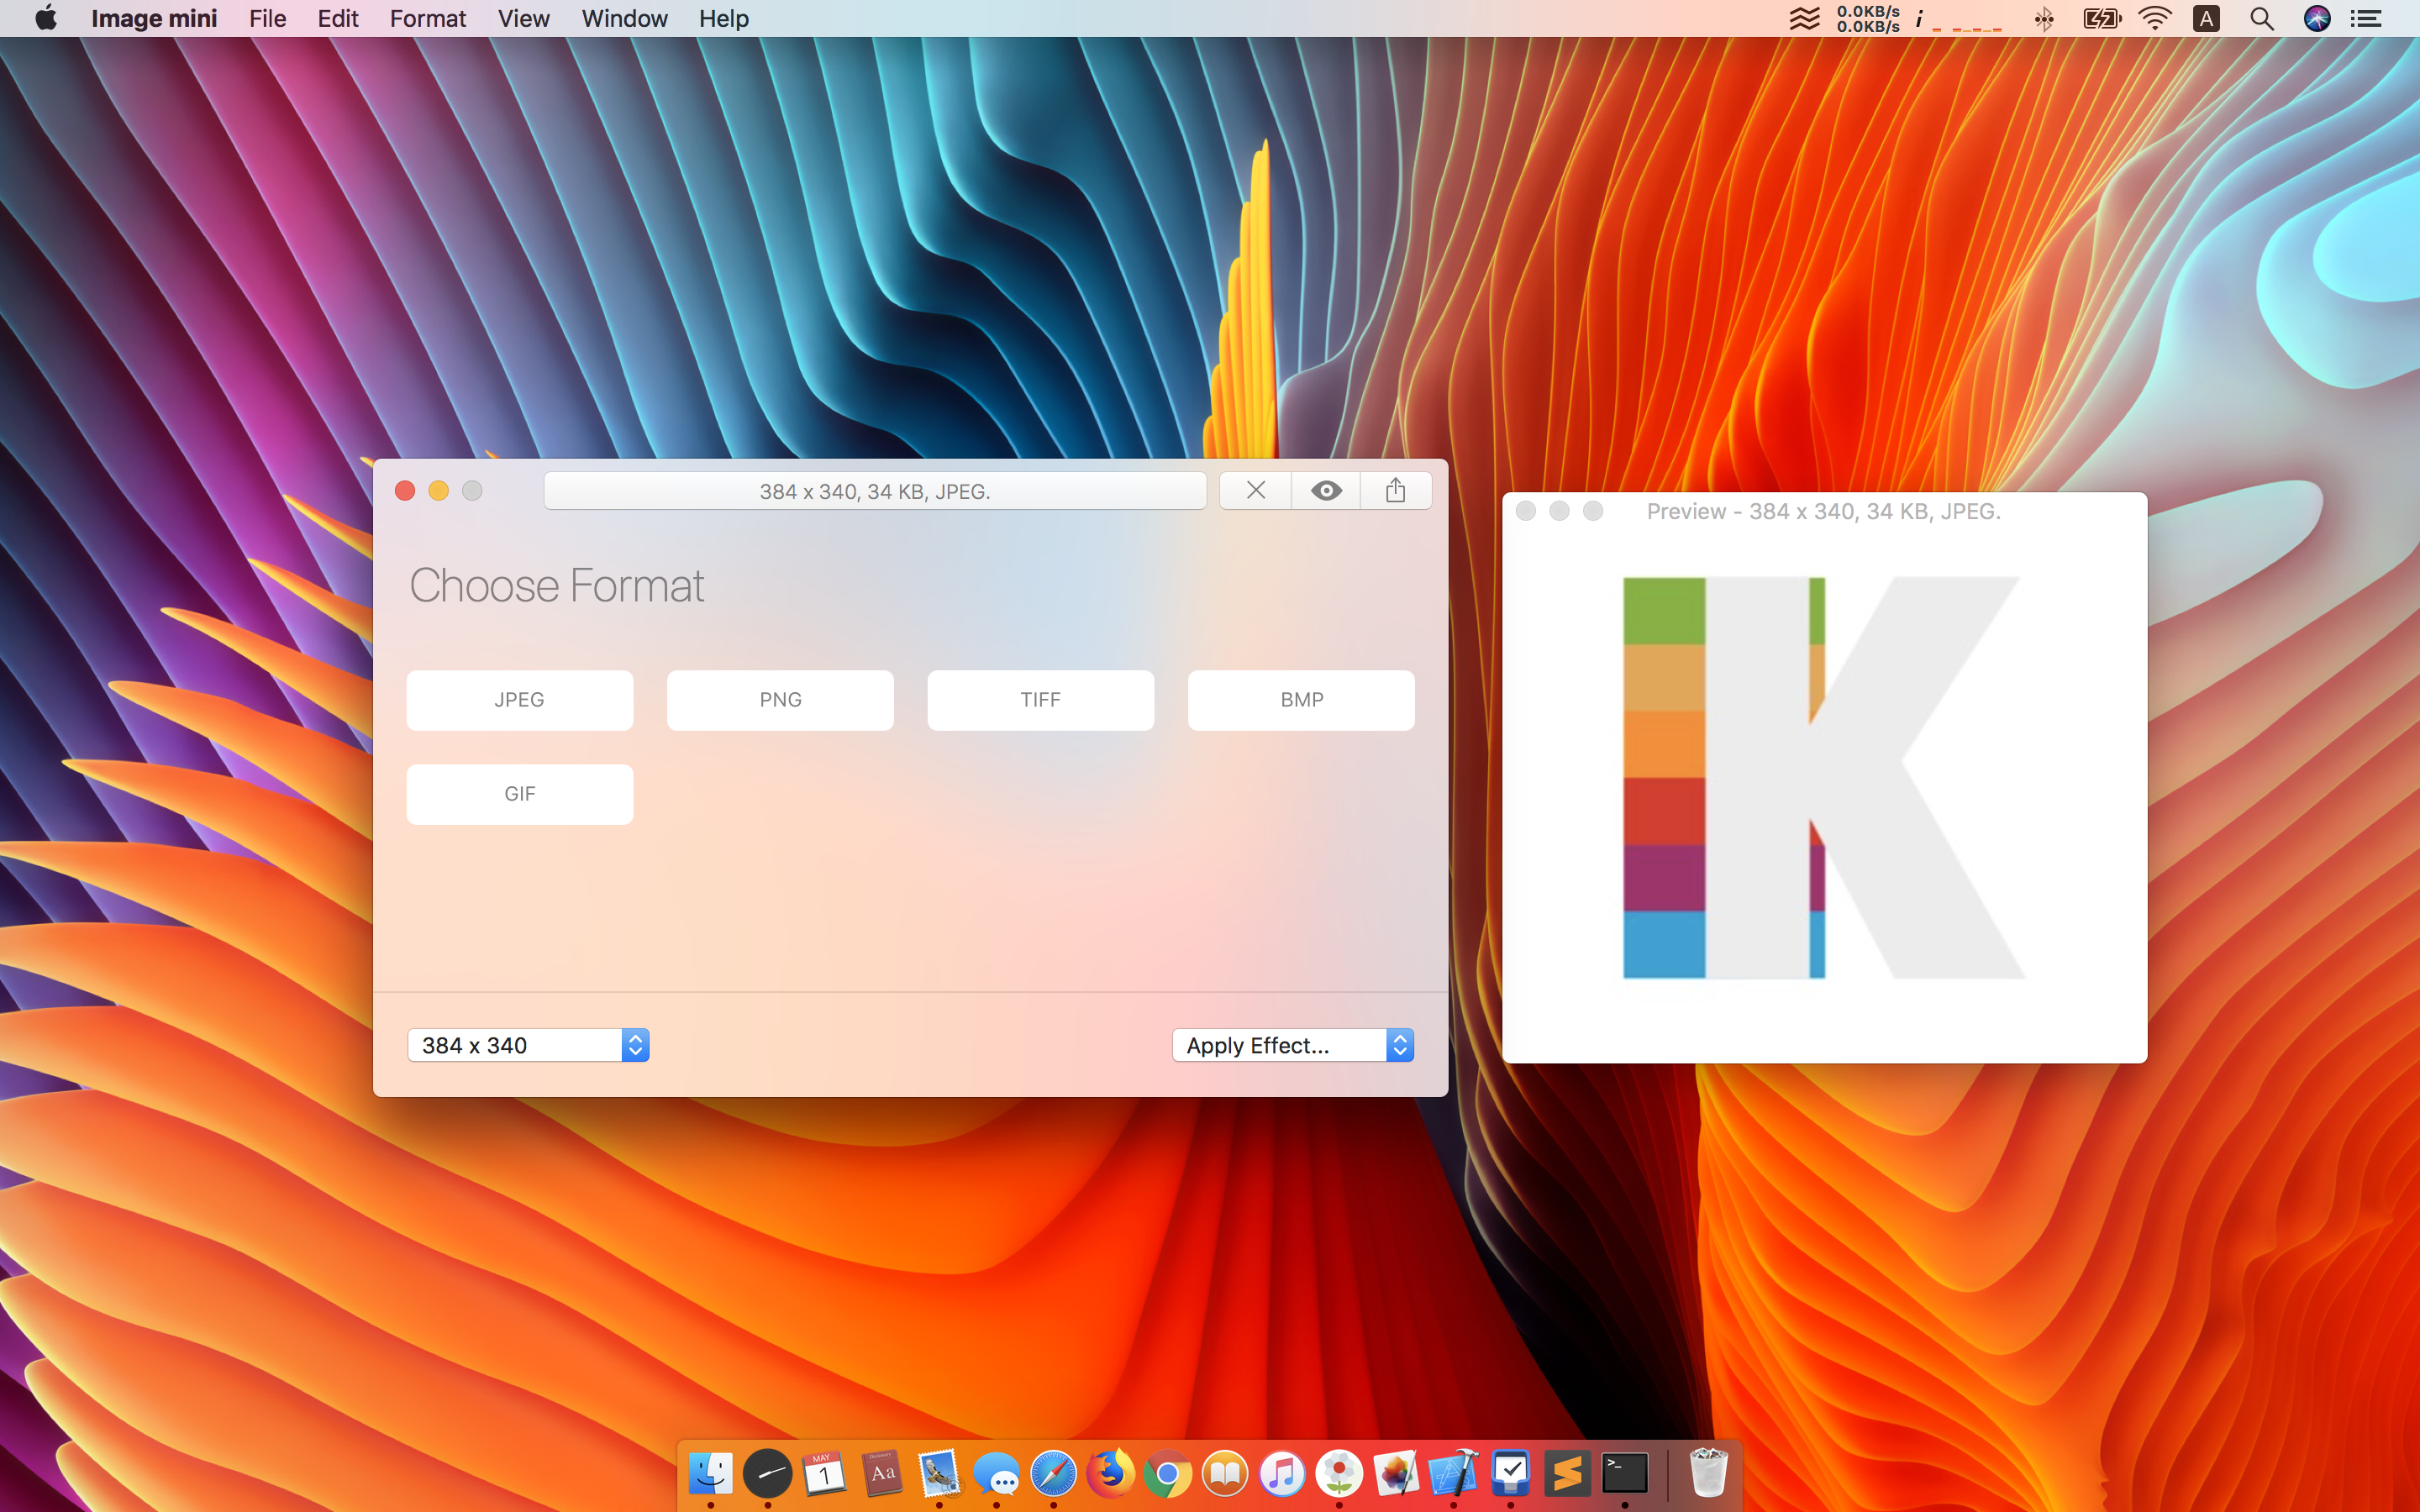Open Notification Center list icon
This screenshot has width=2420, height=1512.
coord(2366,19)
